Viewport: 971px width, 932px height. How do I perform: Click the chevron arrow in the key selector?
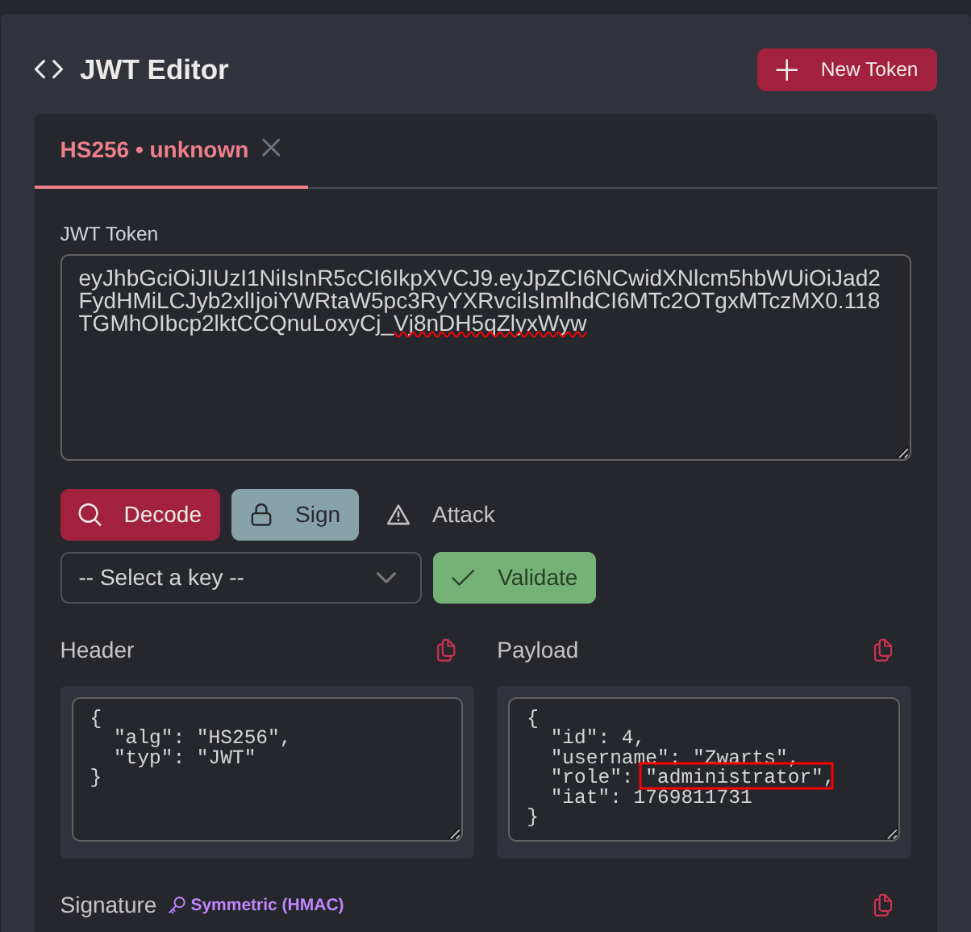[x=386, y=577]
